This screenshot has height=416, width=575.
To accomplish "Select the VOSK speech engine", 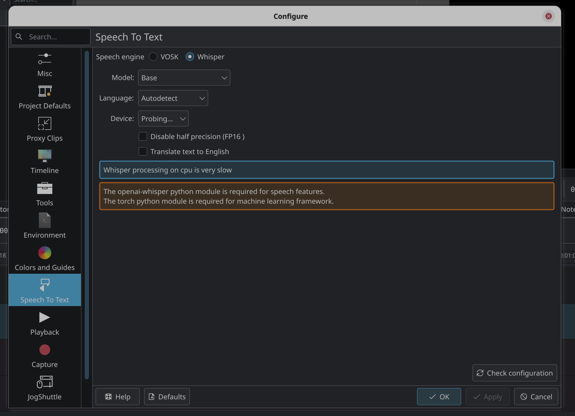I will click(153, 57).
